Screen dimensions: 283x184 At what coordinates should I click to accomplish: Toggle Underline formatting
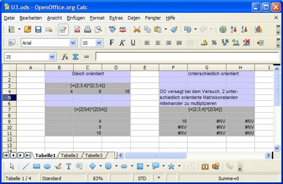(133, 42)
